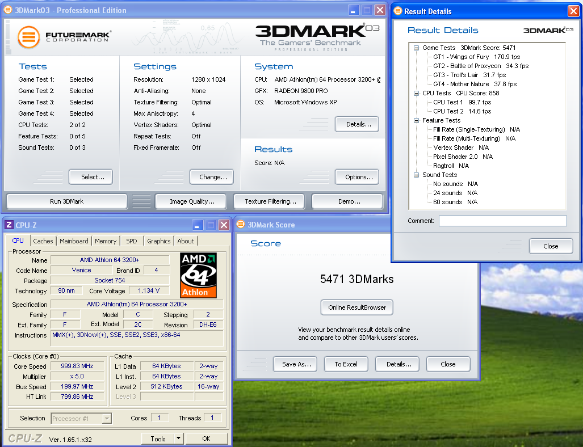583x447 pixels.
Task: Click the 5471 3DMarks score text
Action: tap(357, 279)
